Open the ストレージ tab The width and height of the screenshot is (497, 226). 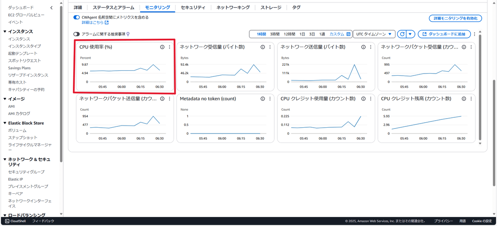point(271,7)
